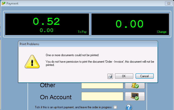Open help with the blue question mark
Viewport: 174px width, 110px height.
(x=128, y=107)
